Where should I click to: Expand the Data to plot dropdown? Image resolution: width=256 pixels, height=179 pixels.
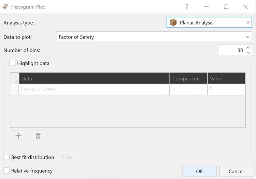pyautogui.click(x=154, y=37)
